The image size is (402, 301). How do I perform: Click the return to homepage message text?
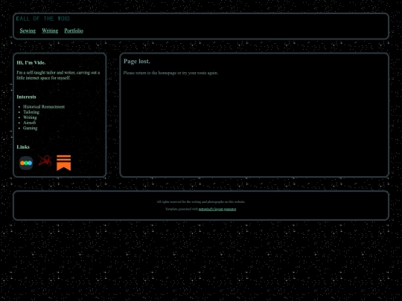coord(170,73)
